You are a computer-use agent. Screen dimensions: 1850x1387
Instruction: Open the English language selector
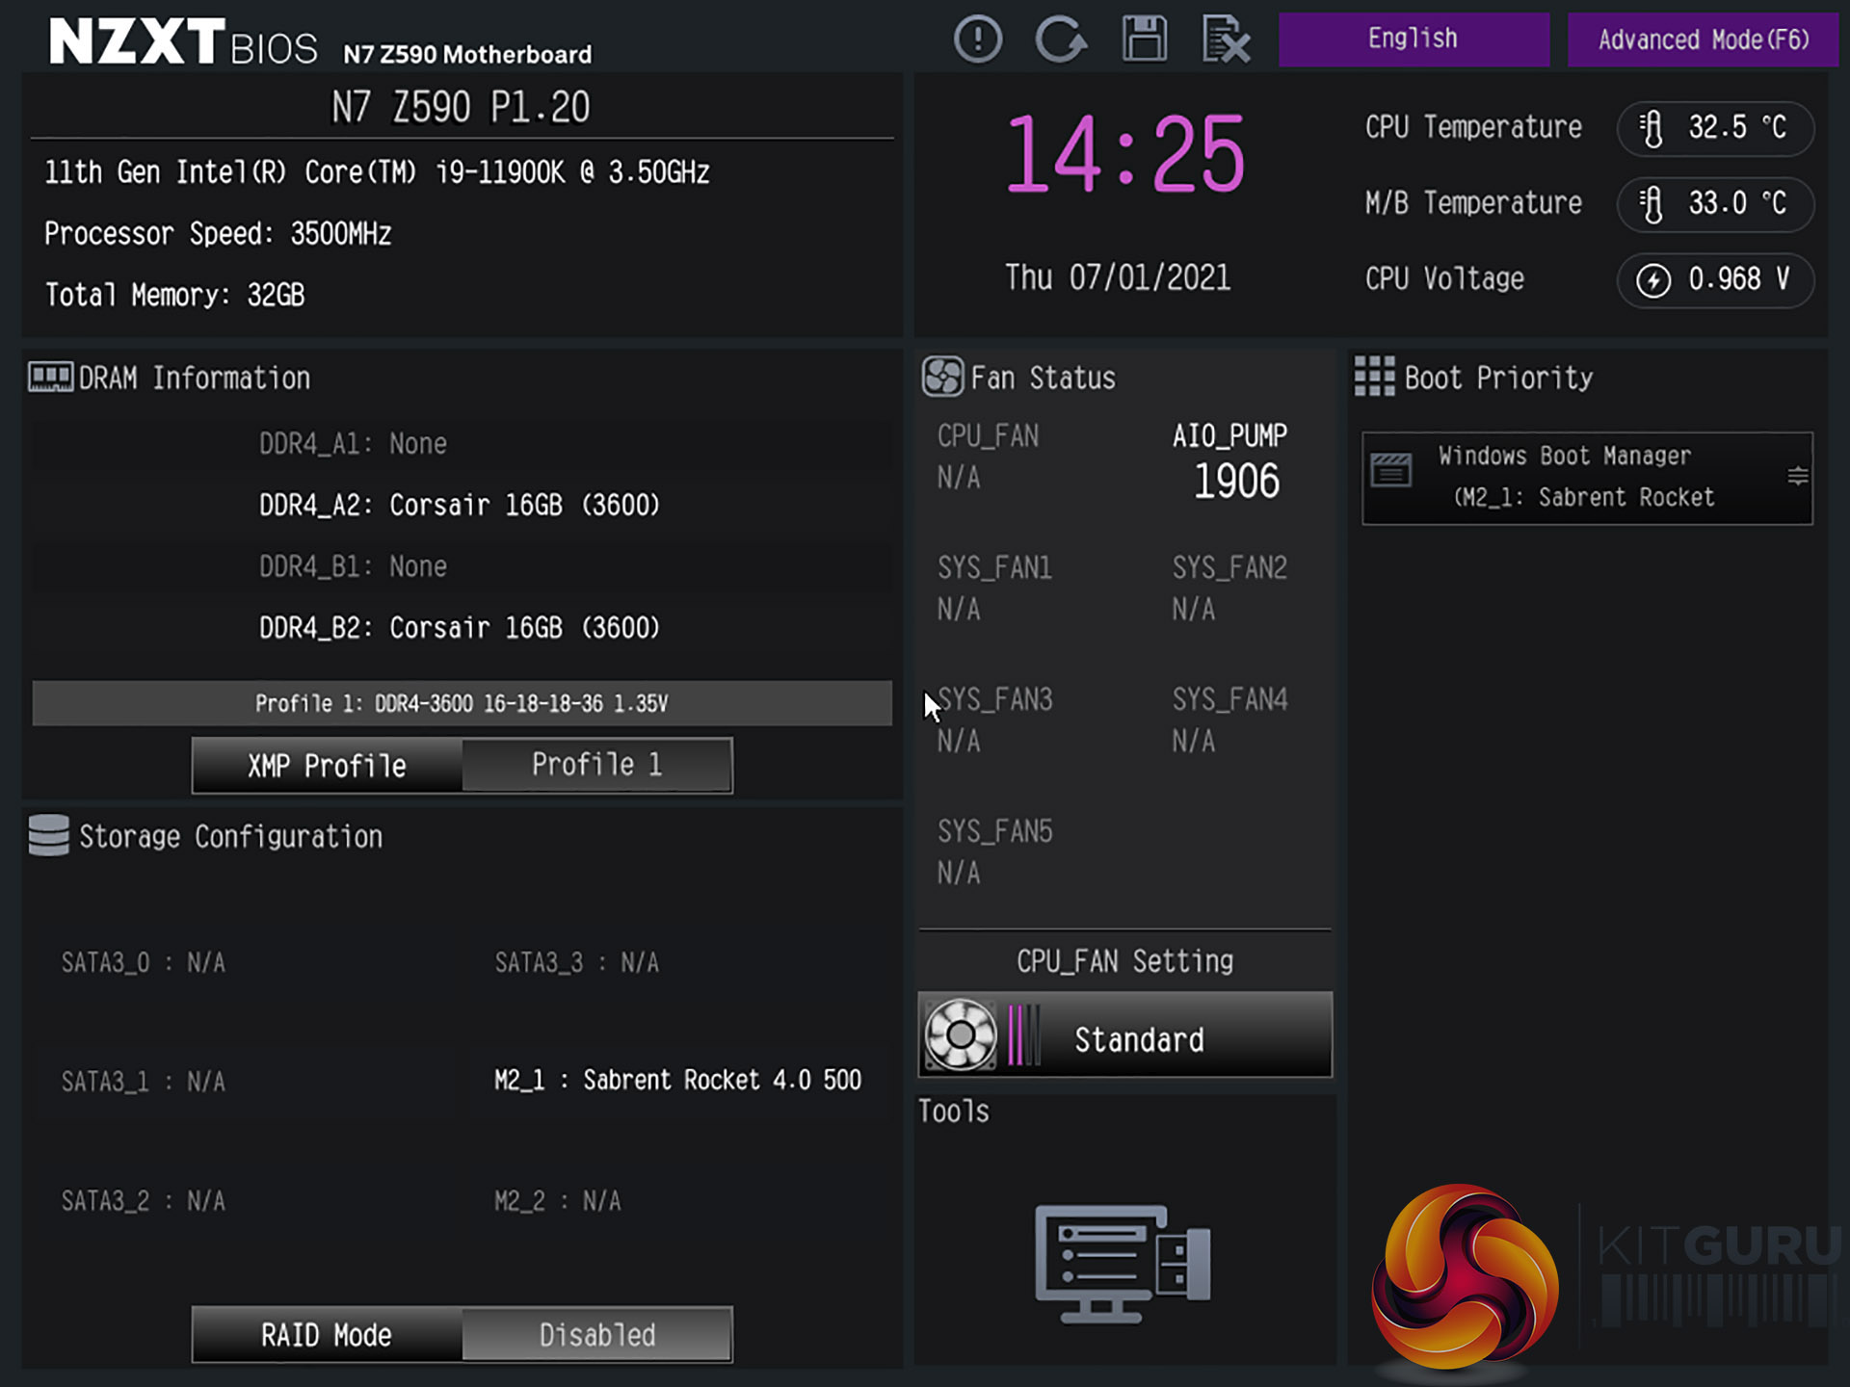point(1414,39)
